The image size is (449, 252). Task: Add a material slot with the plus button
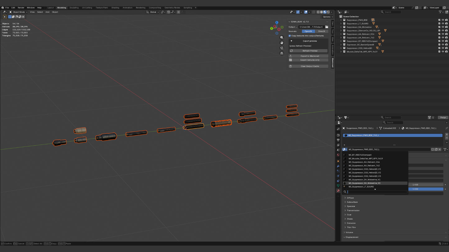click(447, 135)
